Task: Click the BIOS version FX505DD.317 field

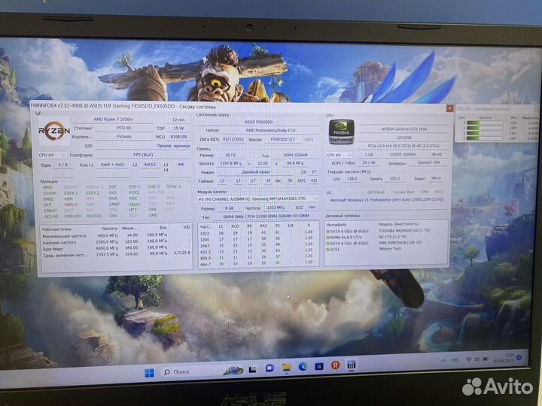Action: tap(282, 140)
